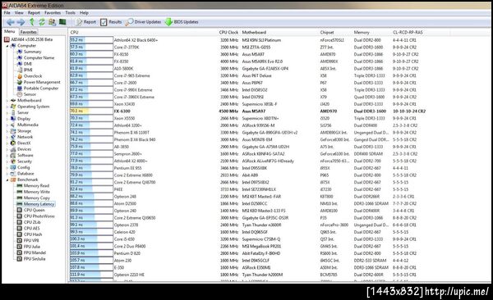This screenshot has width=493, height=300.
Task: Collapse the Benchmark tree node
Action: tap(7, 180)
